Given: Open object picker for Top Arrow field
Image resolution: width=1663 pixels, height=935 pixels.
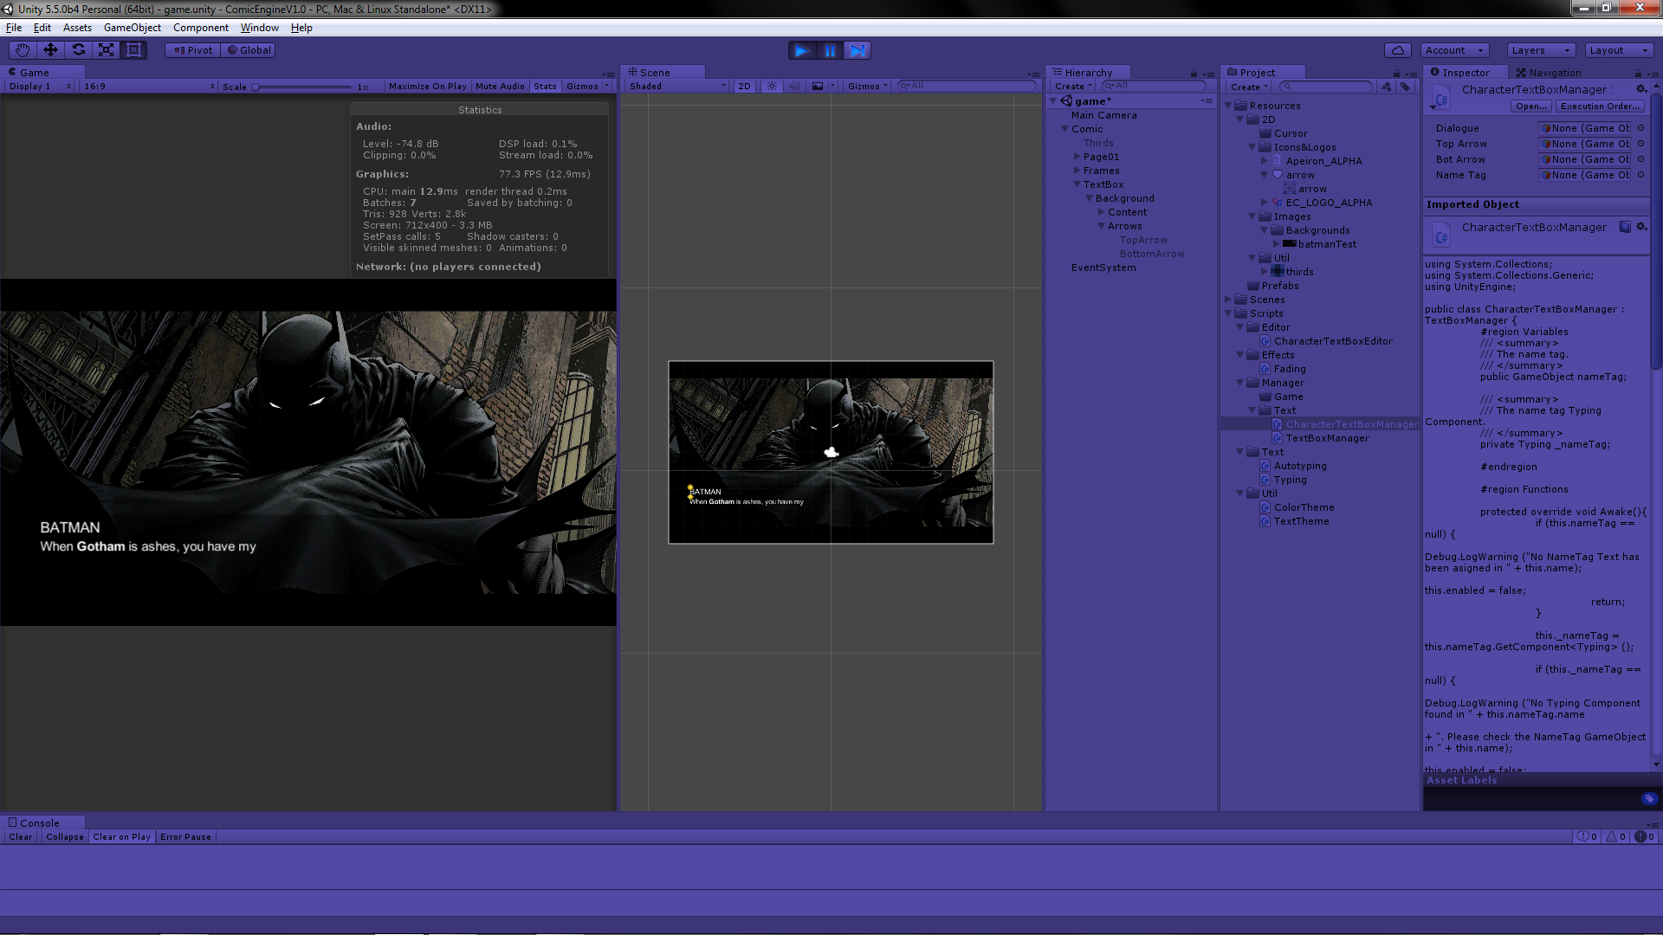Looking at the screenshot, I should click(x=1640, y=144).
